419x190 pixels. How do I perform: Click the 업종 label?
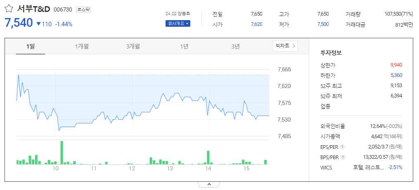click(x=325, y=107)
